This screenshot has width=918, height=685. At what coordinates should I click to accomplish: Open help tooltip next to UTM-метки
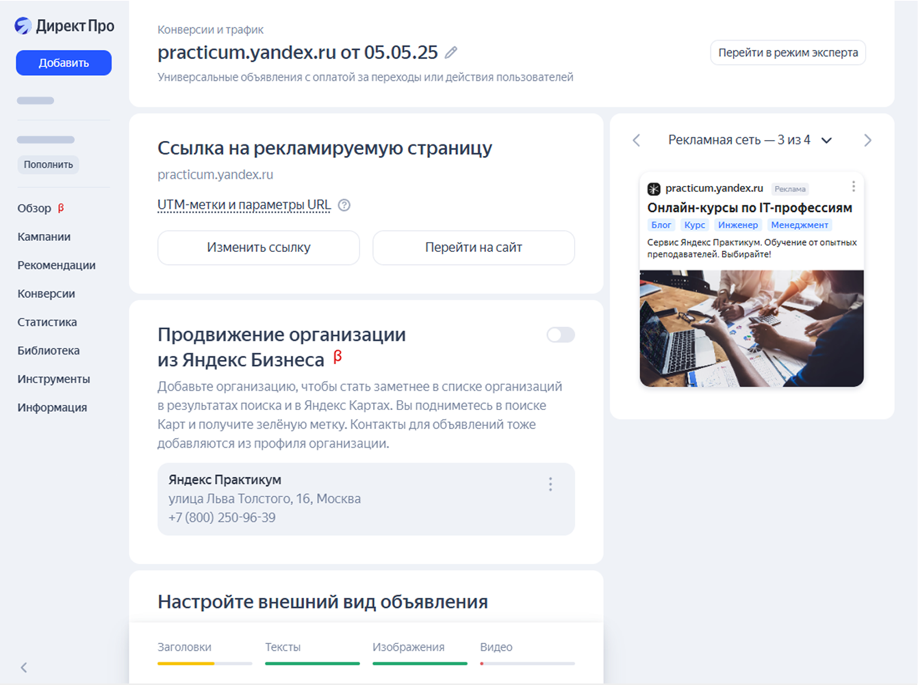coord(344,205)
